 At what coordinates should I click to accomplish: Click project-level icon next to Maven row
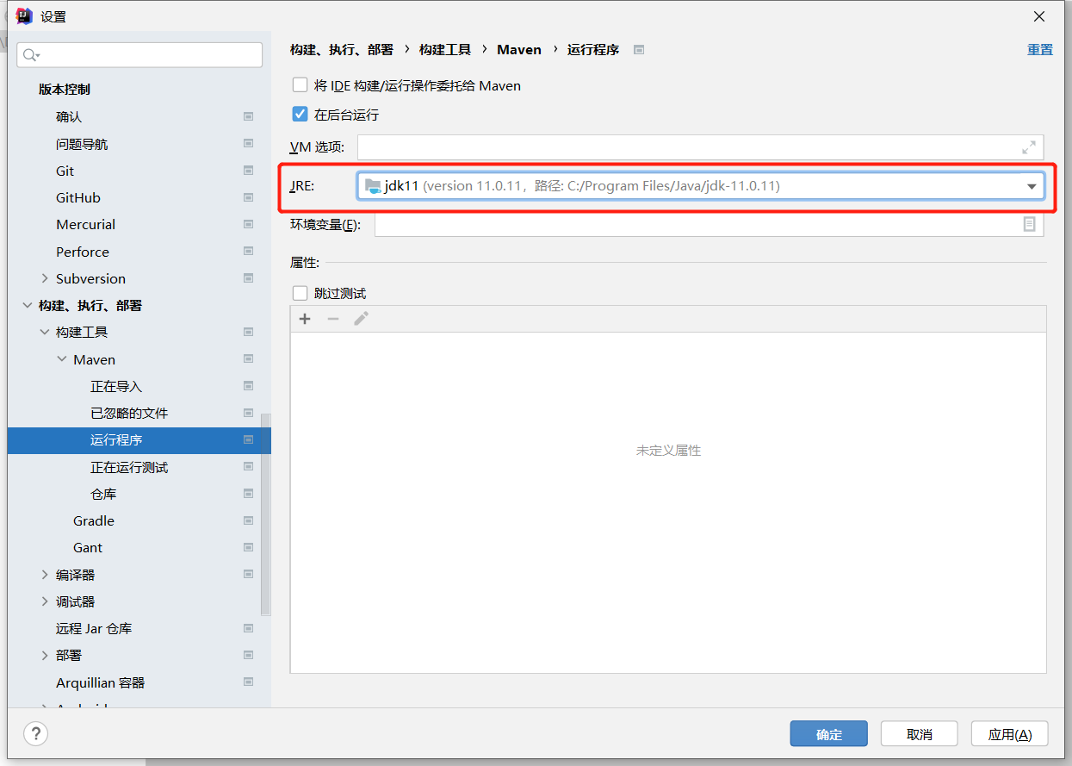tap(248, 359)
